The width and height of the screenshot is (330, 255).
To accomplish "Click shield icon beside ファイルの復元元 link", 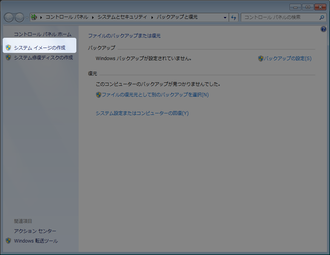I will pyautogui.click(x=99, y=95).
